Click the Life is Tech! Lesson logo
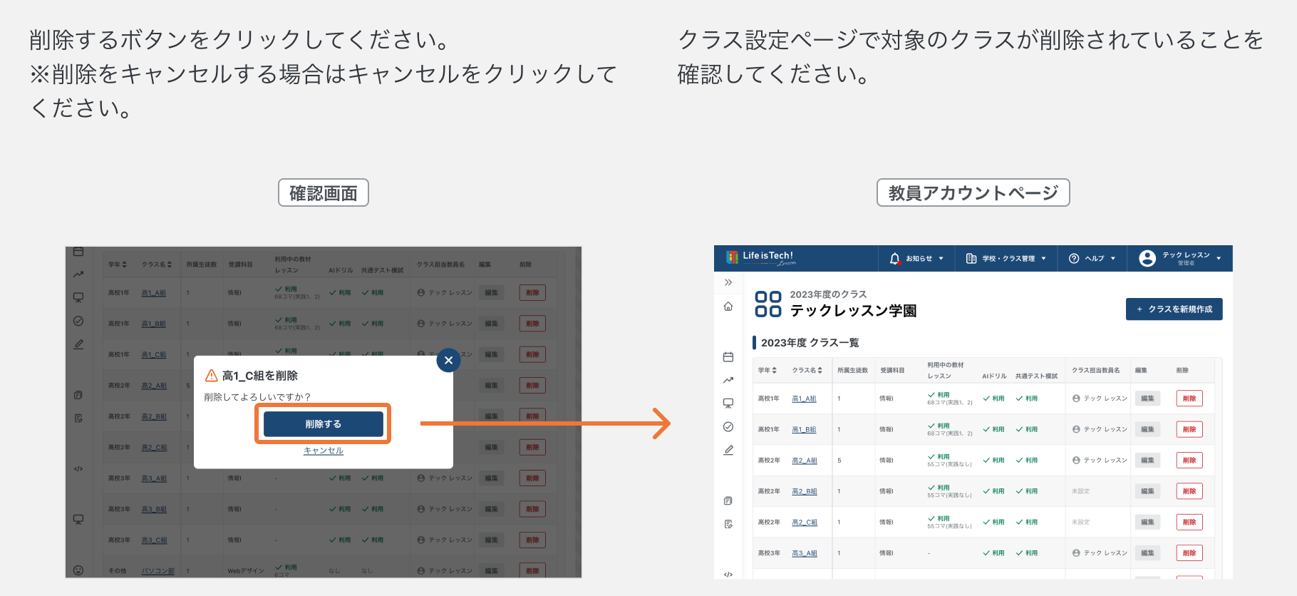This screenshot has width=1297, height=596. click(760, 257)
